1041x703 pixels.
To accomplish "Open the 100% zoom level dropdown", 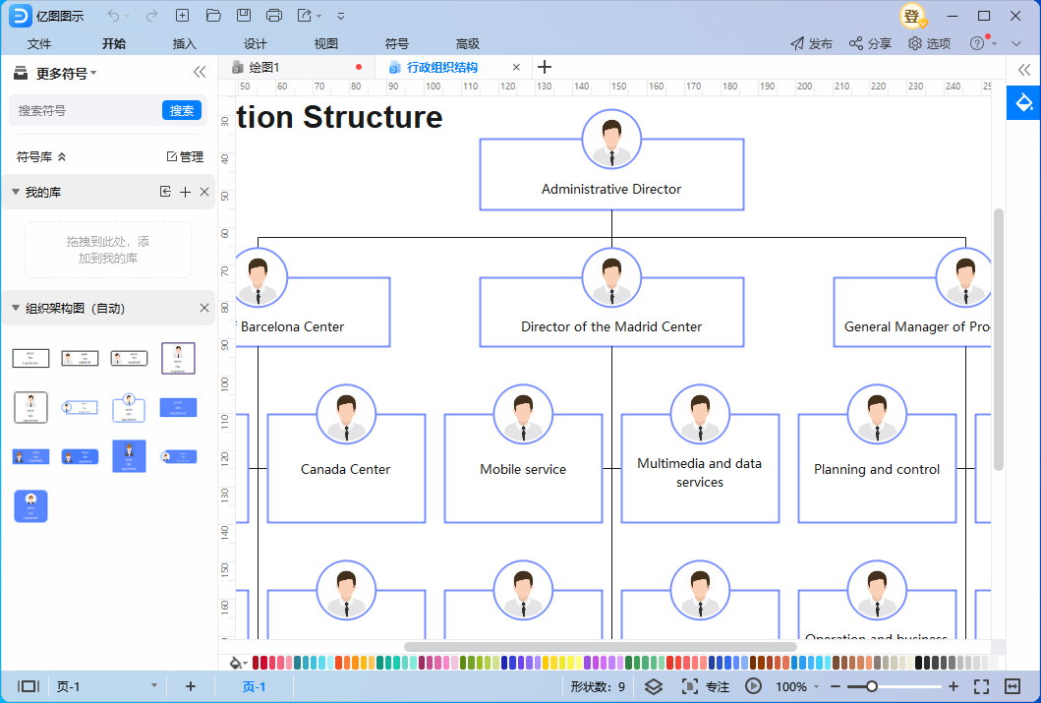I will (796, 686).
